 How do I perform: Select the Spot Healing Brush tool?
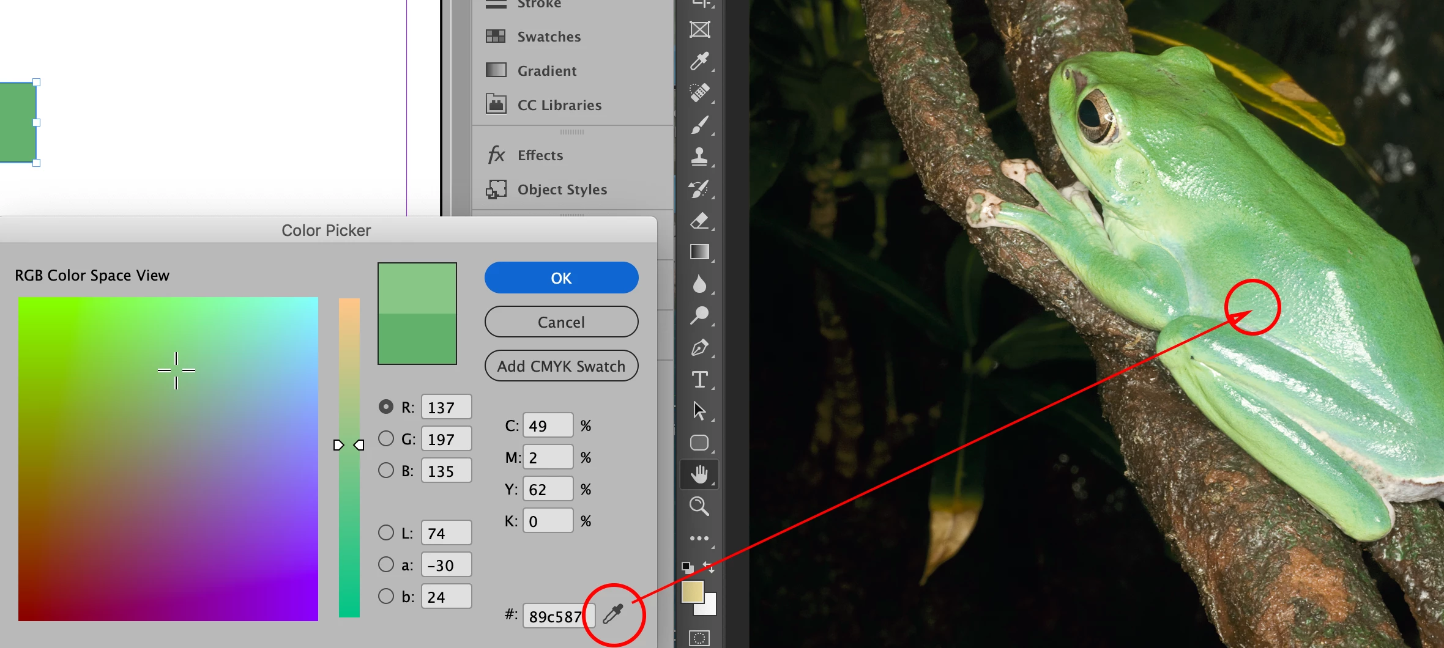699,93
